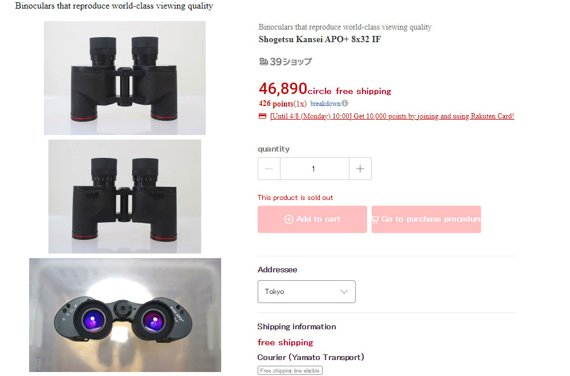
Task: Click the 46,890 price text
Action: 283,89
